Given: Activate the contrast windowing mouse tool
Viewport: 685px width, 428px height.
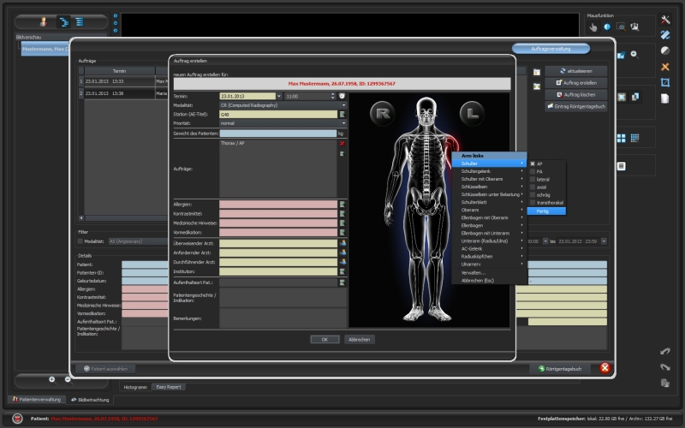Looking at the screenshot, I should pyautogui.click(x=606, y=27).
